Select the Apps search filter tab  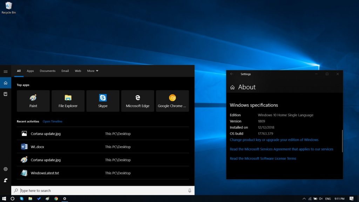[30, 71]
